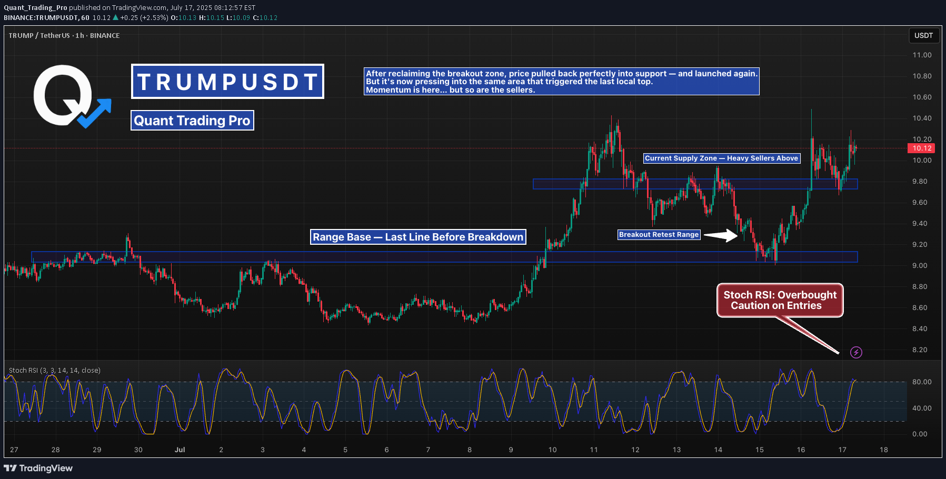Click the 10.80 price axis label

click(922, 76)
